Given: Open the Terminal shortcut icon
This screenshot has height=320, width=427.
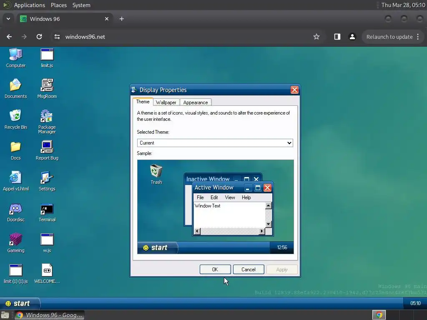Looking at the screenshot, I should [47, 212].
